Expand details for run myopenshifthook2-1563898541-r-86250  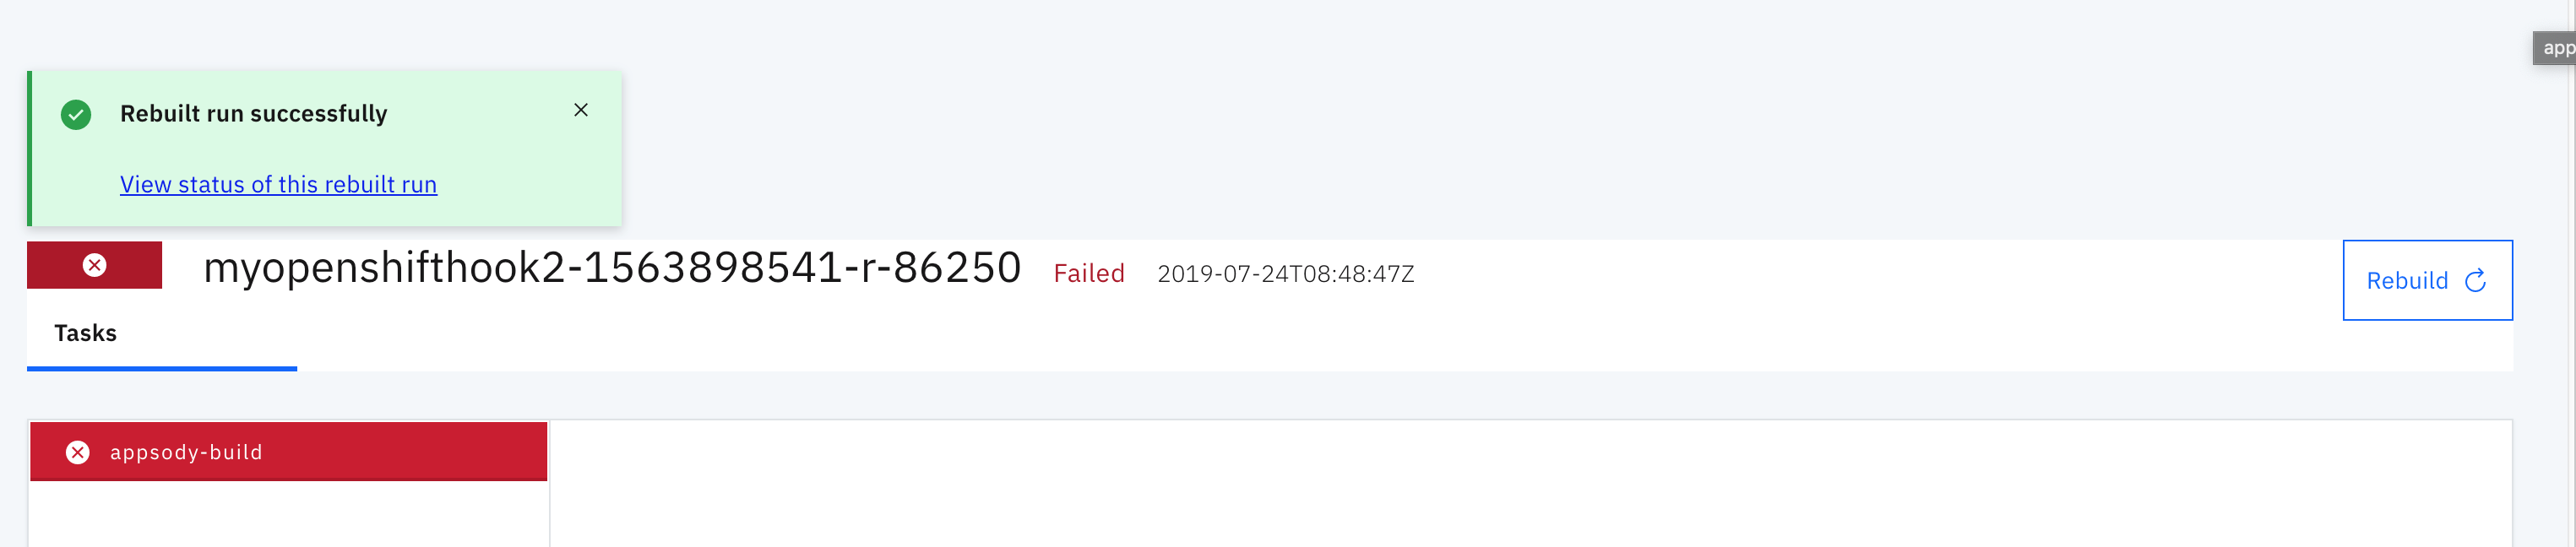click(613, 267)
